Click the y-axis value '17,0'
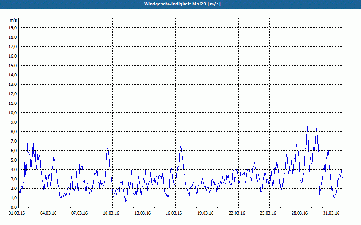This screenshot has width=361, height=225. pyautogui.click(x=13, y=47)
